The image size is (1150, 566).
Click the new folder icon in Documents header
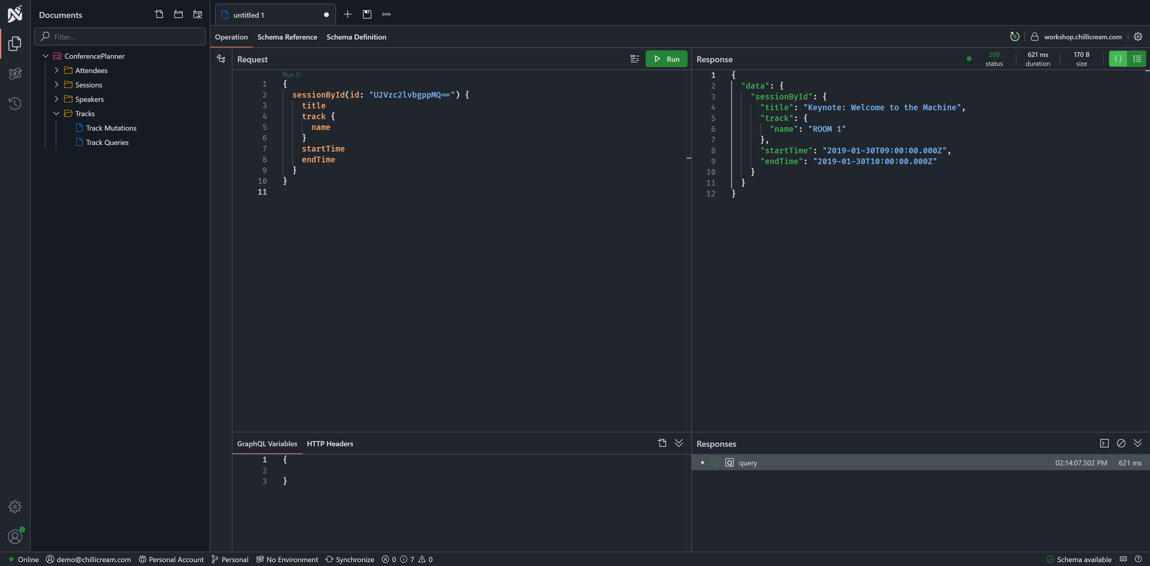[x=178, y=14]
